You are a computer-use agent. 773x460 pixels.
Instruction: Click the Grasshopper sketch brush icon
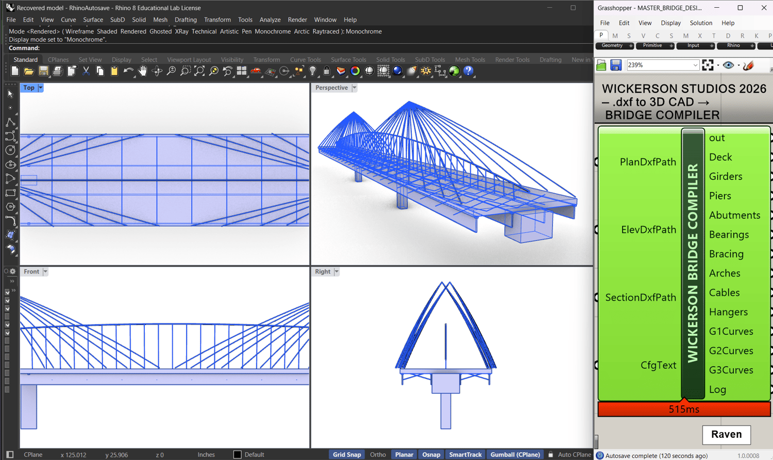[x=748, y=65]
